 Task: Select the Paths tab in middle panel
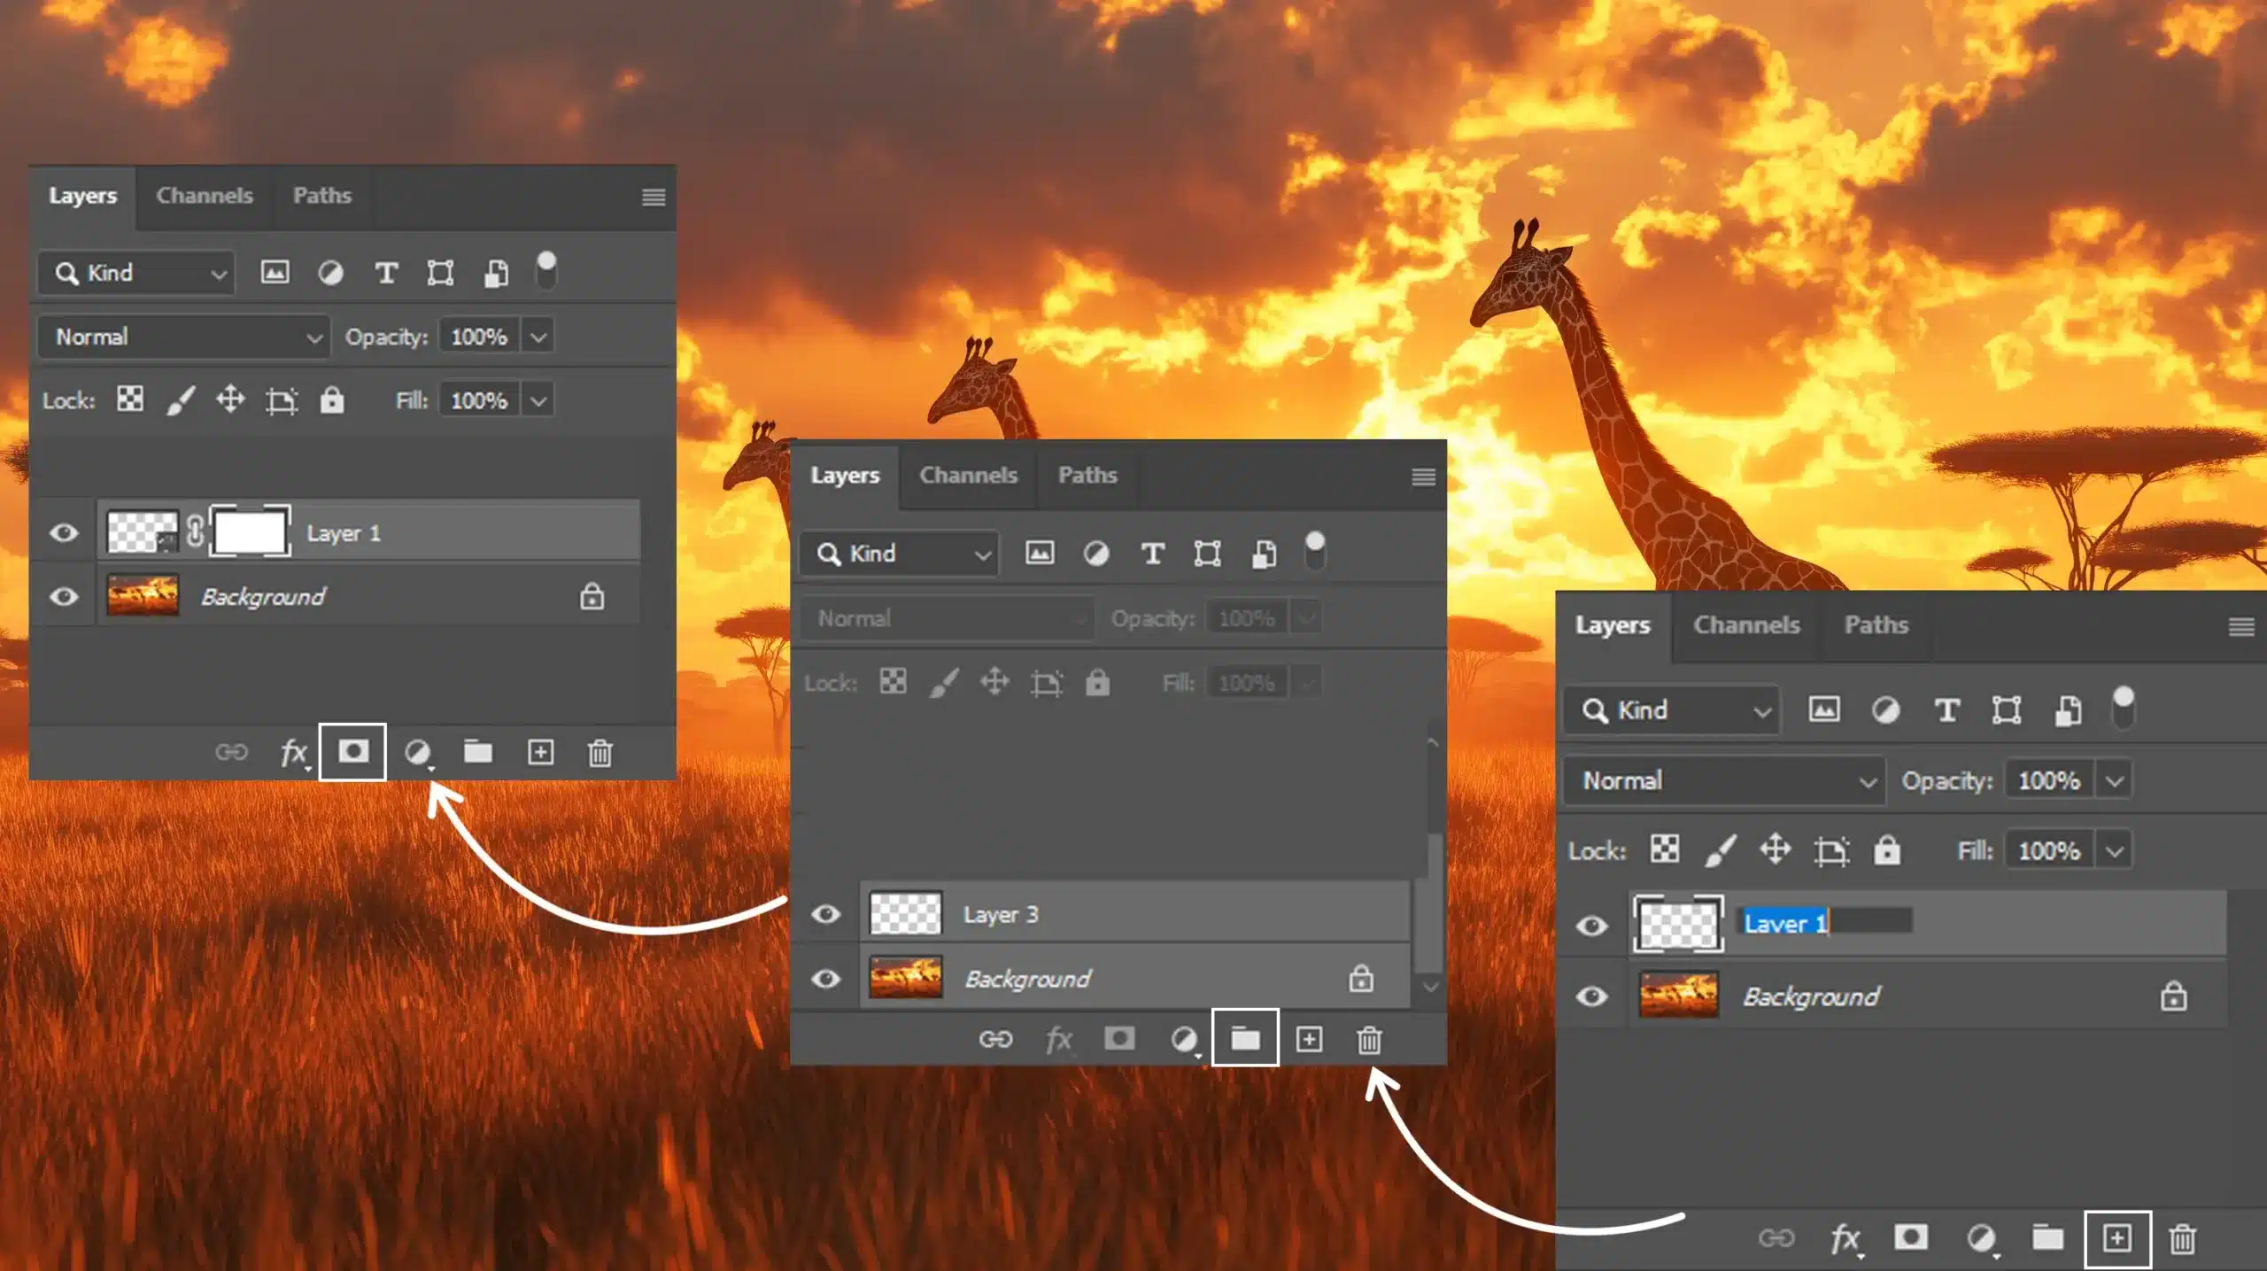pos(1085,475)
